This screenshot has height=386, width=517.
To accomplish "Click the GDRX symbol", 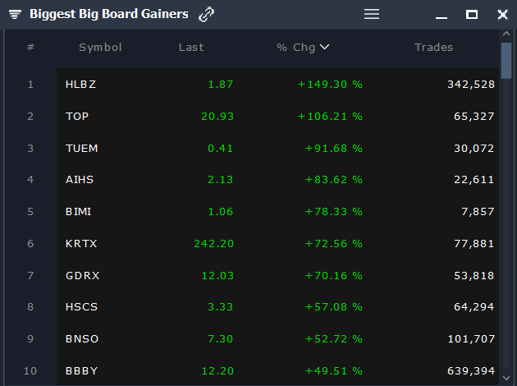I will pos(82,275).
